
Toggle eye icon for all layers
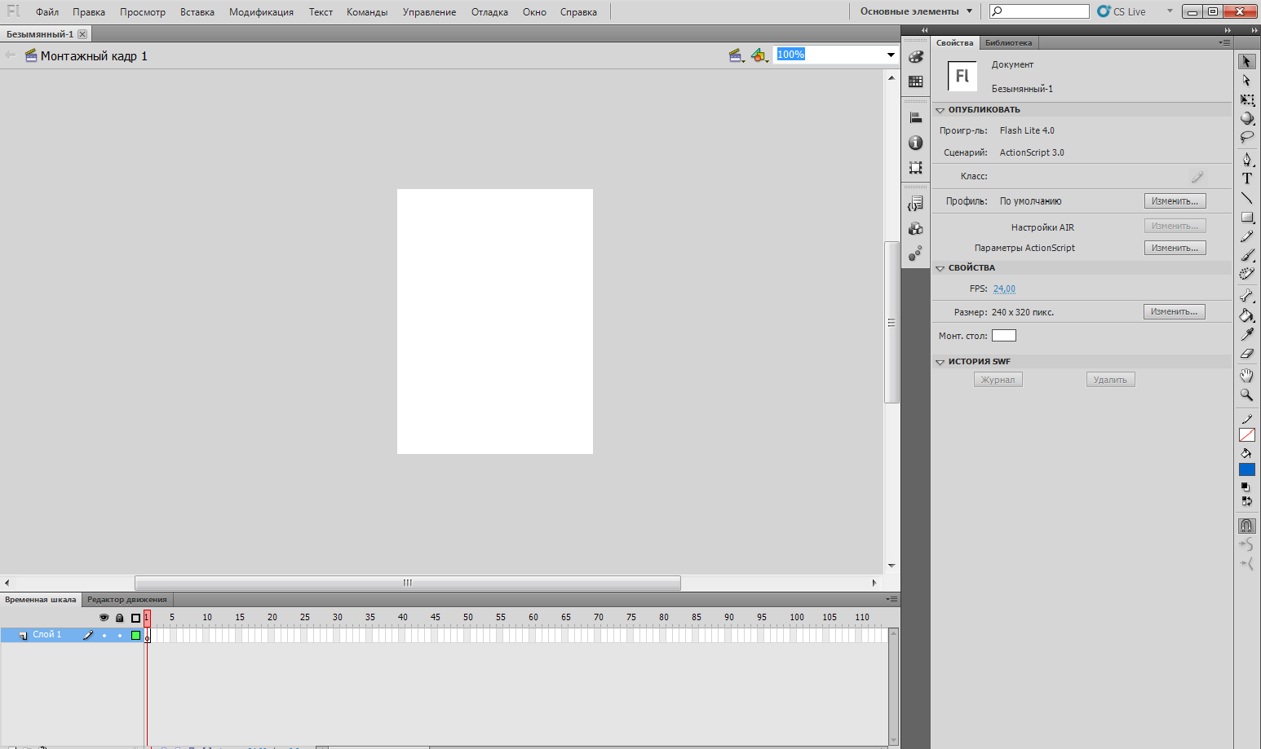pos(104,618)
